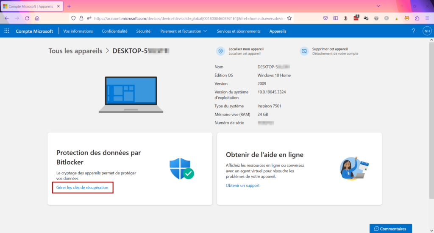Screen dimensions: 434x233
Task: Open the browser home page icon
Action: pos(37,18)
